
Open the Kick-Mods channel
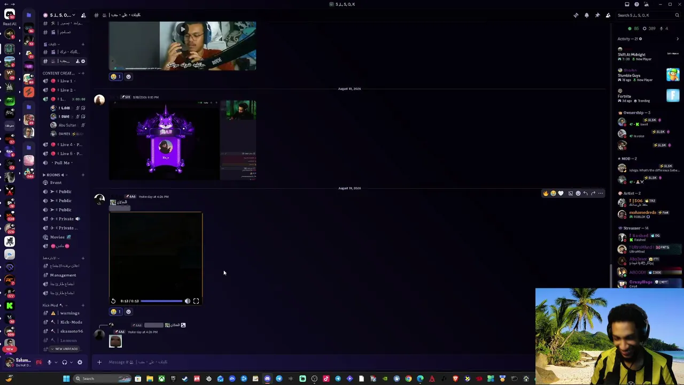pyautogui.click(x=64, y=322)
